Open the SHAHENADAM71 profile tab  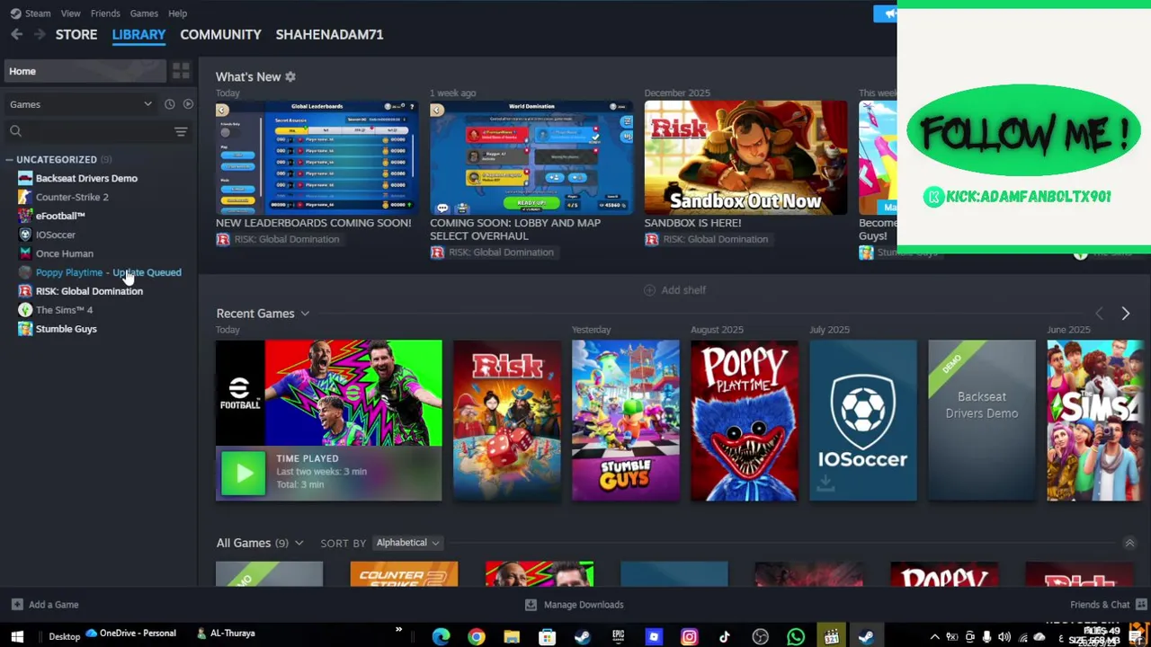point(329,34)
